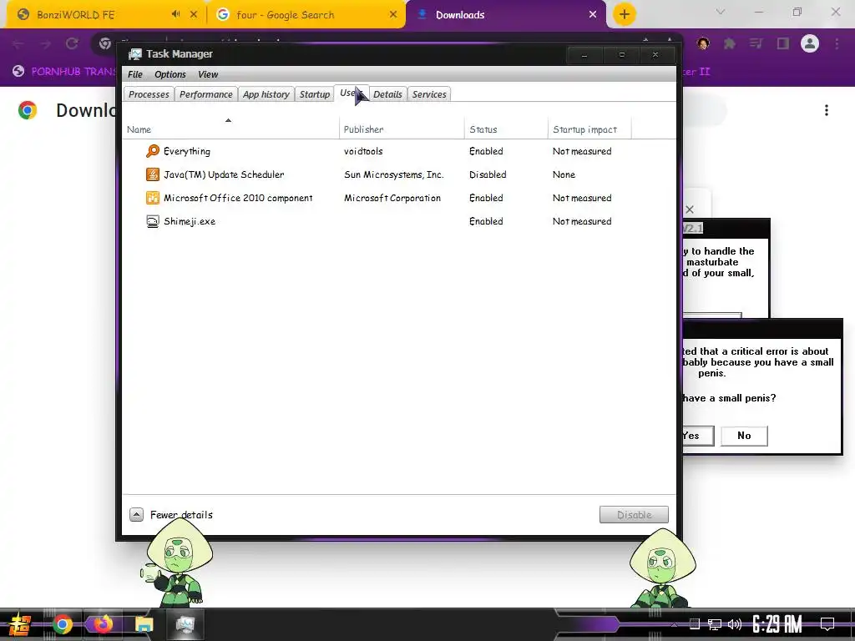Switch to the App history tab

266,94
